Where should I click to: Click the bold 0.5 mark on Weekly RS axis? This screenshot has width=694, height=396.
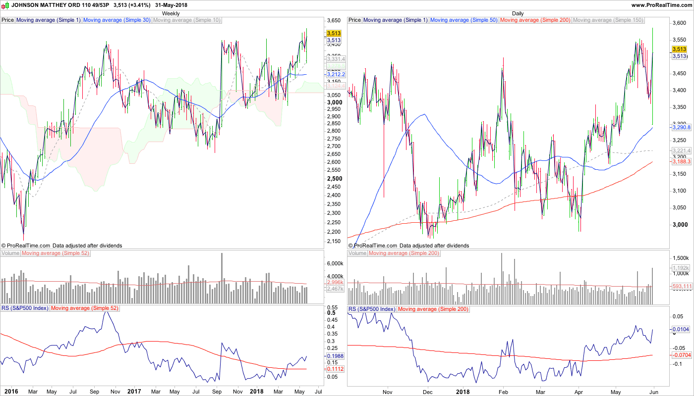330,313
